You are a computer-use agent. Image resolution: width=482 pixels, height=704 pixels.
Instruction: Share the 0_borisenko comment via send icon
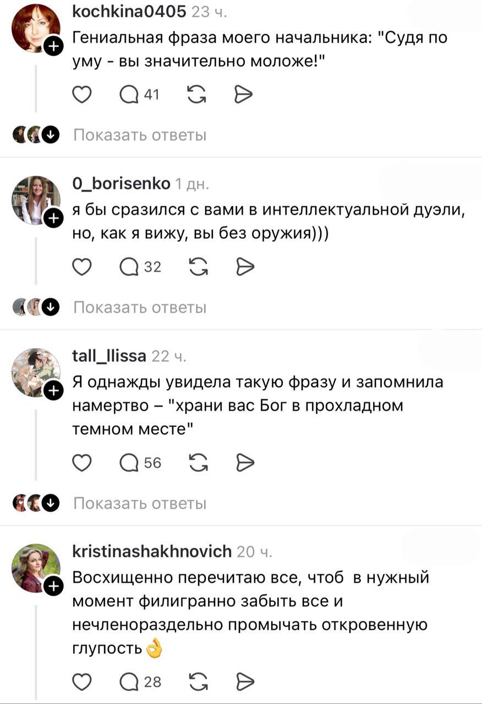point(244,267)
